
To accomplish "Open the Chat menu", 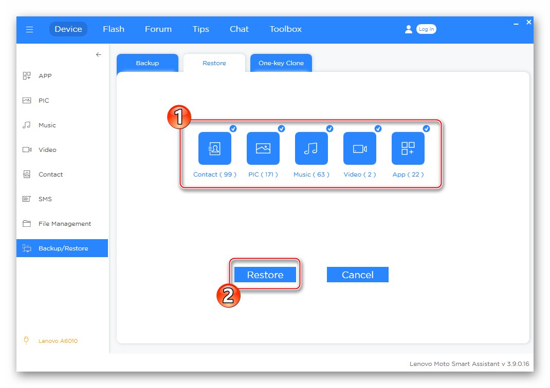I will coord(239,29).
